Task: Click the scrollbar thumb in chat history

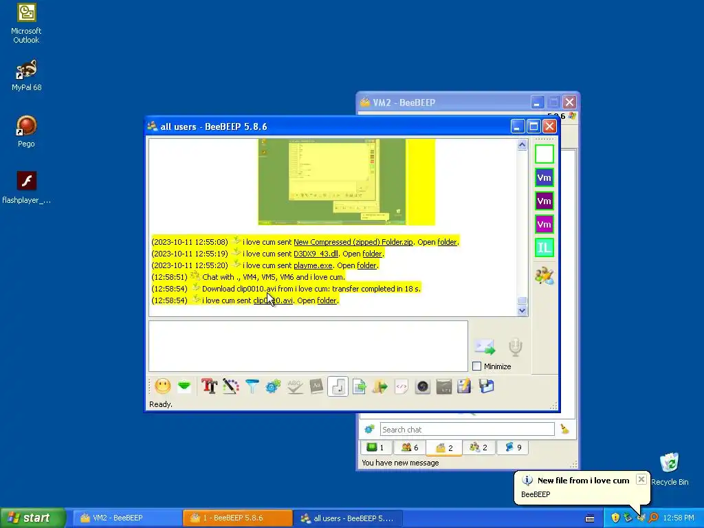Action: (x=522, y=300)
